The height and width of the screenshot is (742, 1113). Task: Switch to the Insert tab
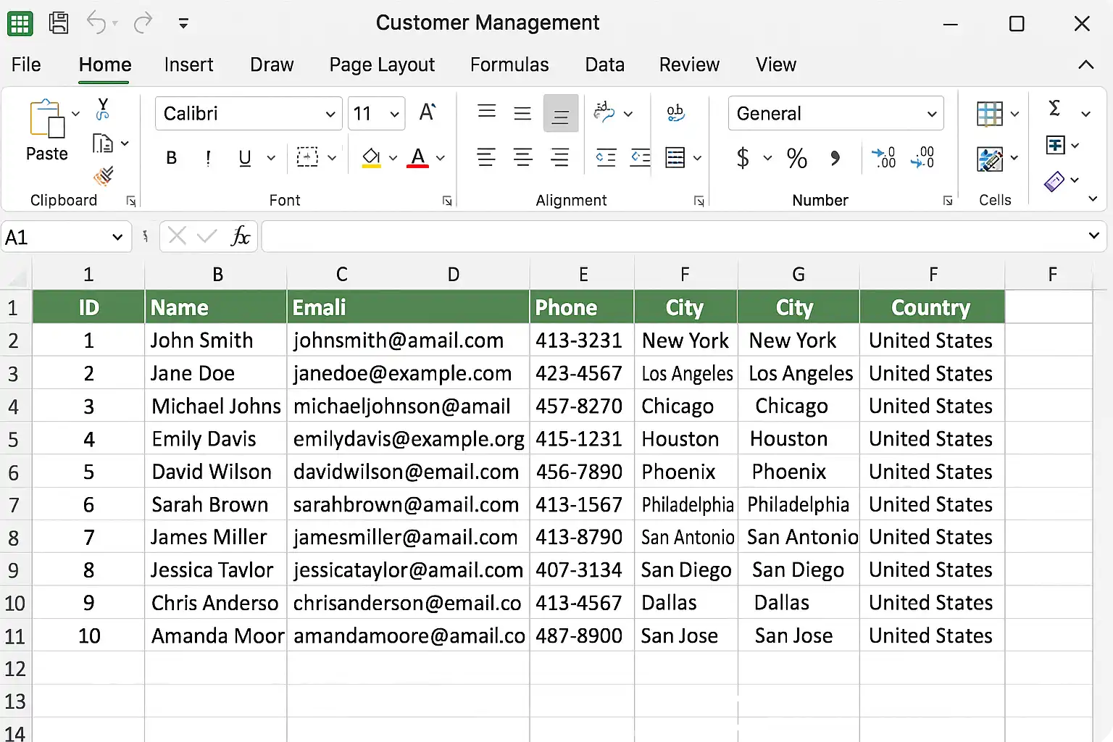188,65
